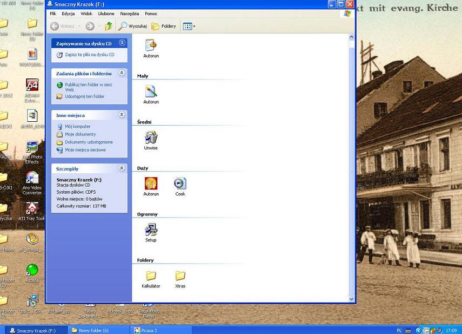Collapse the Szczegóły panel
Screen dimensions: 462x334
(122, 168)
